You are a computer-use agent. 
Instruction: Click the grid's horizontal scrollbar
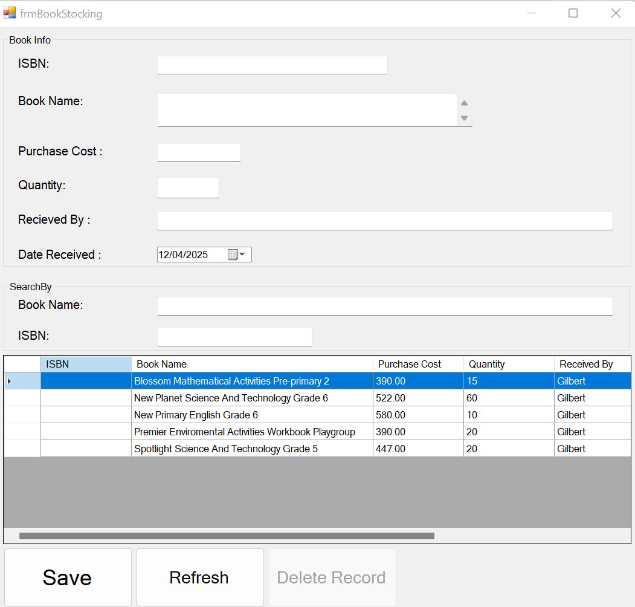pyautogui.click(x=227, y=536)
